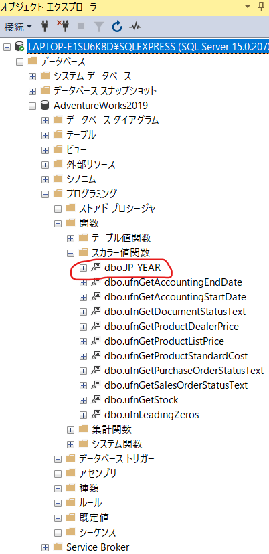Open the 接続 connect dropdown
This screenshot has height=554, width=269.
(x=17, y=27)
